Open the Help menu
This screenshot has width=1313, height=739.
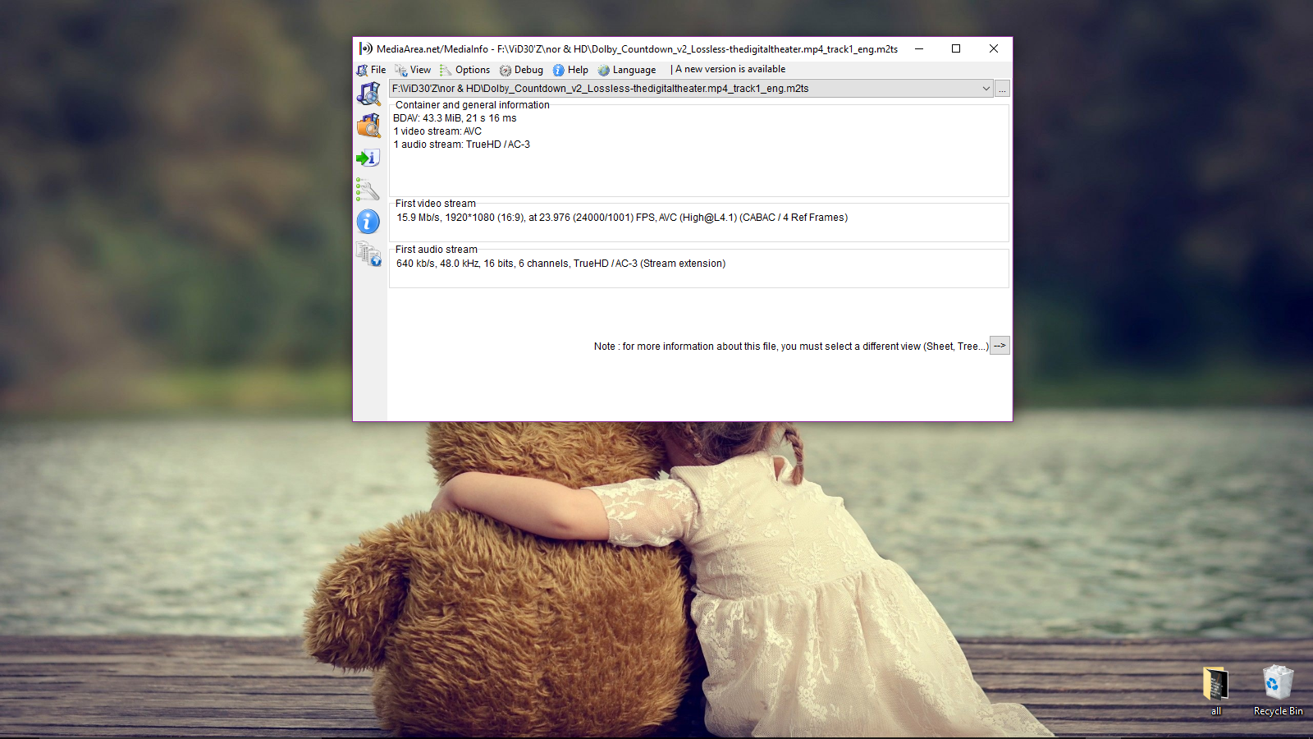point(570,70)
